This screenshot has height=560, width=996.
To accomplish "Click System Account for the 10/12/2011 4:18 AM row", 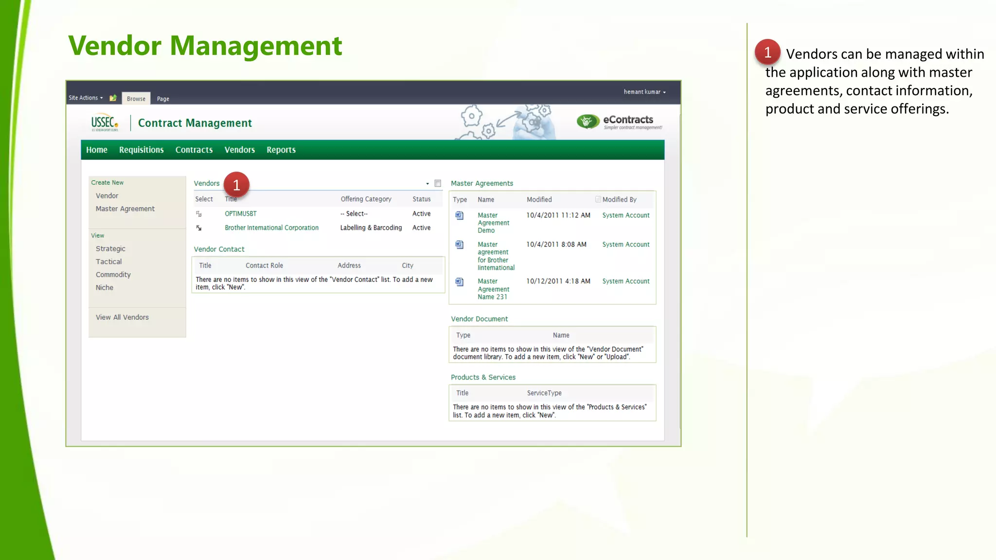I will 626,281.
